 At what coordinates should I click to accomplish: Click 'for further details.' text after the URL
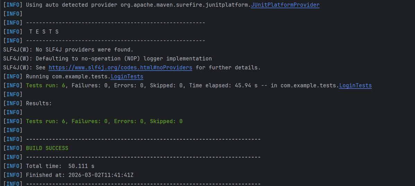click(x=228, y=68)
